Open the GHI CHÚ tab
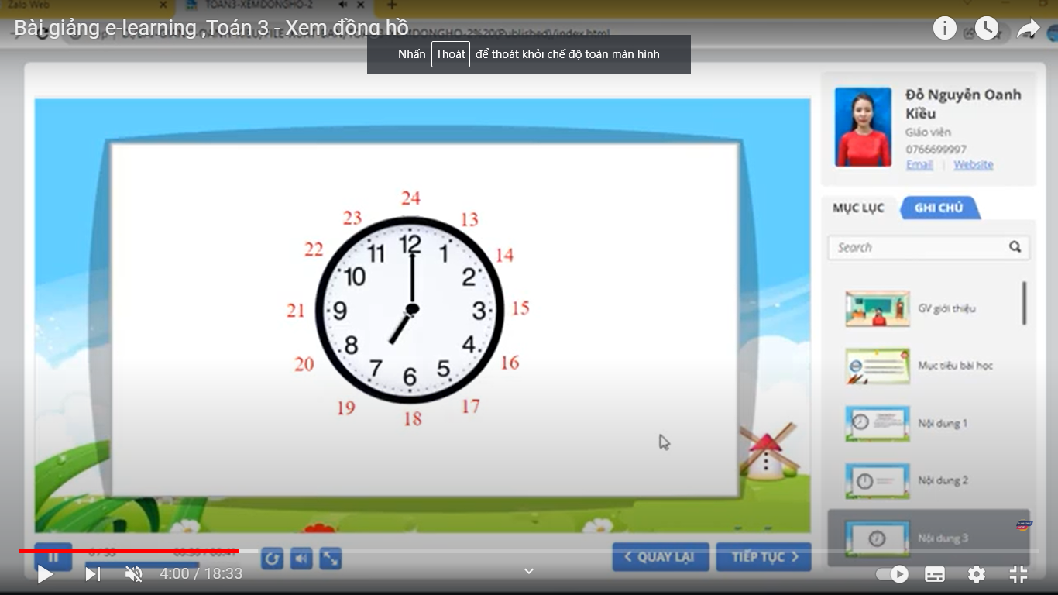Screen dimensions: 1058x595 [939, 208]
